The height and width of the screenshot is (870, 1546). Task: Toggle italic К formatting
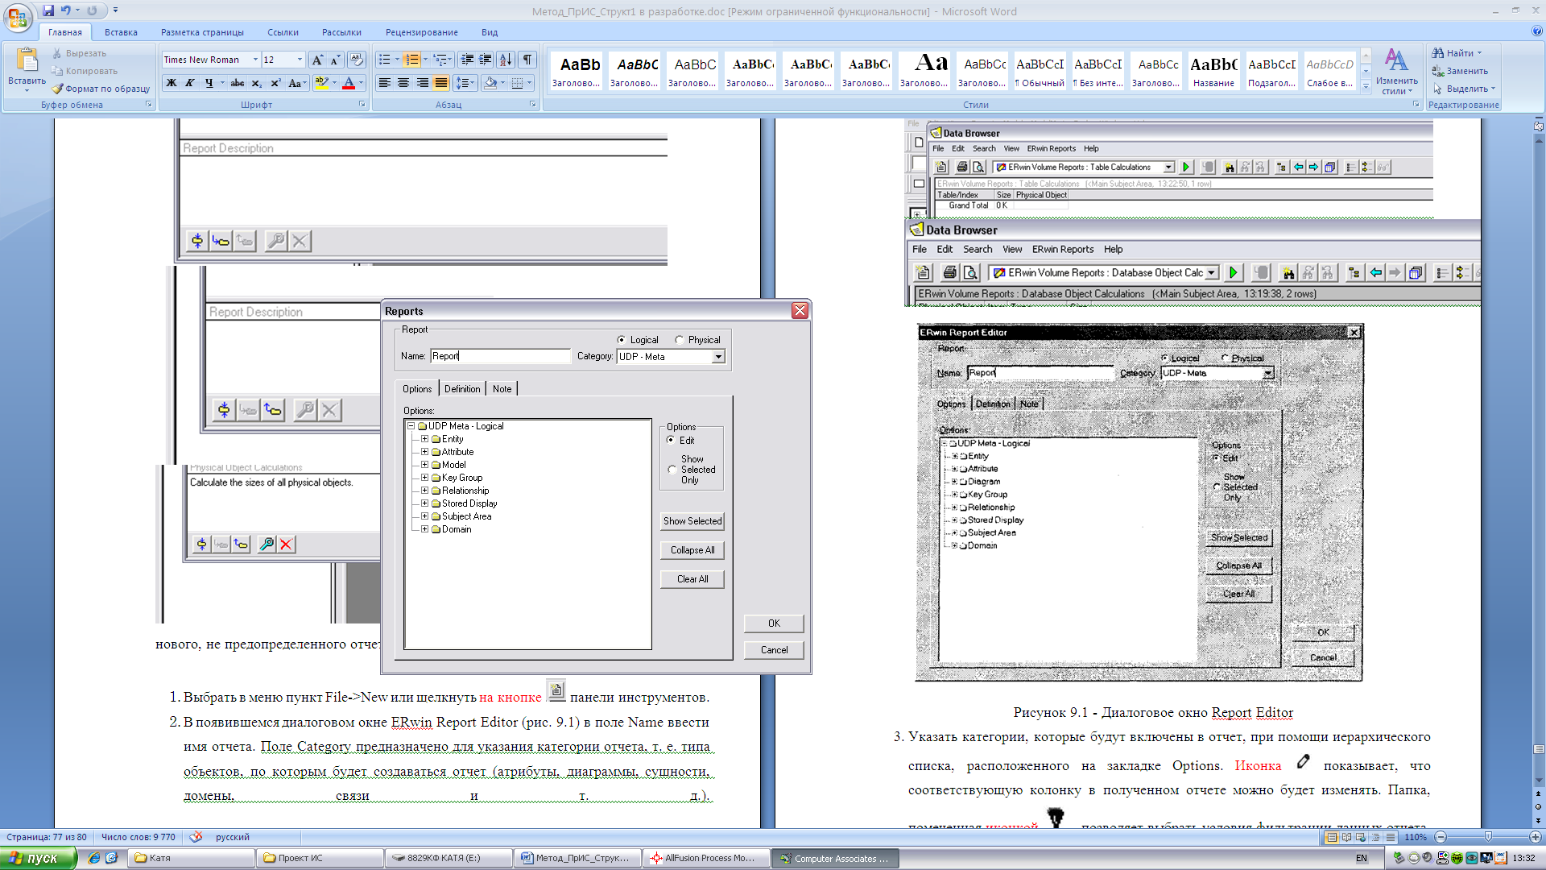[x=190, y=83]
